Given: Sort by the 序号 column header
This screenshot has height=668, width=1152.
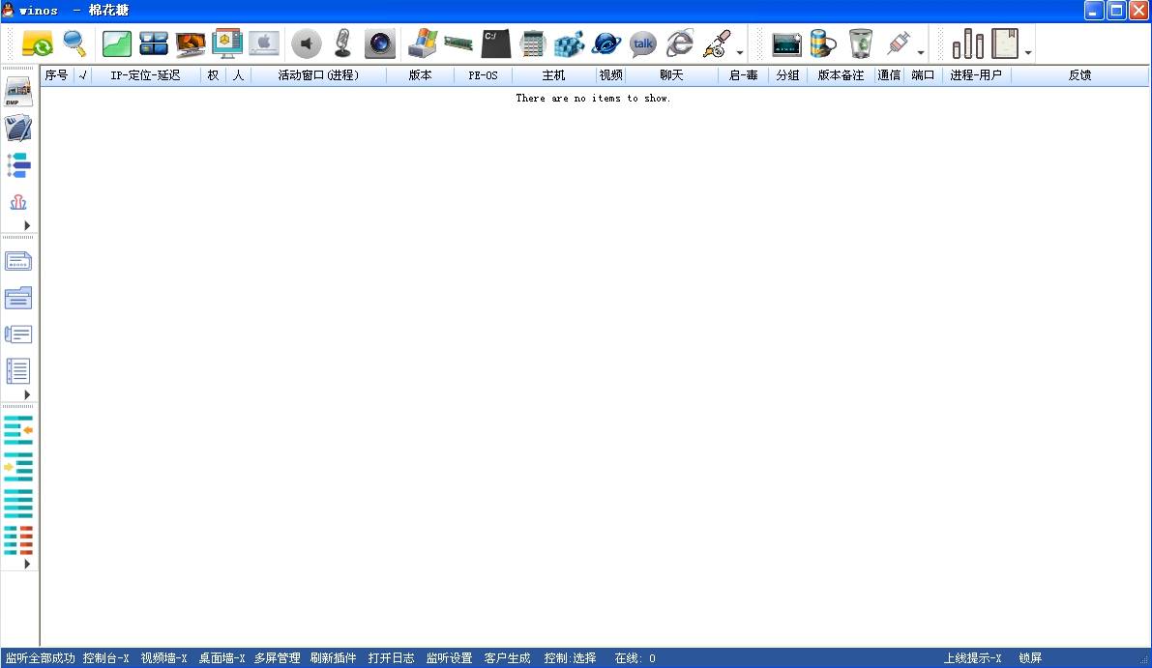Looking at the screenshot, I should [x=56, y=74].
